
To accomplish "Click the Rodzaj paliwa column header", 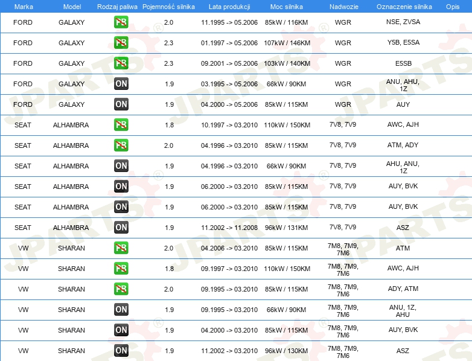I will (x=117, y=7).
